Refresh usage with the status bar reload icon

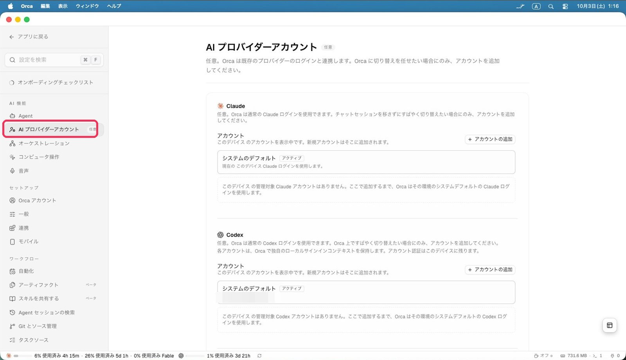coord(259,356)
